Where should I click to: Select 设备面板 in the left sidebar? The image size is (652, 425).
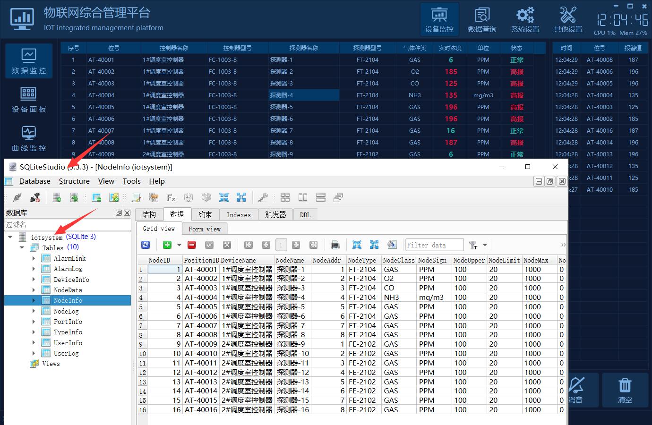(x=29, y=100)
